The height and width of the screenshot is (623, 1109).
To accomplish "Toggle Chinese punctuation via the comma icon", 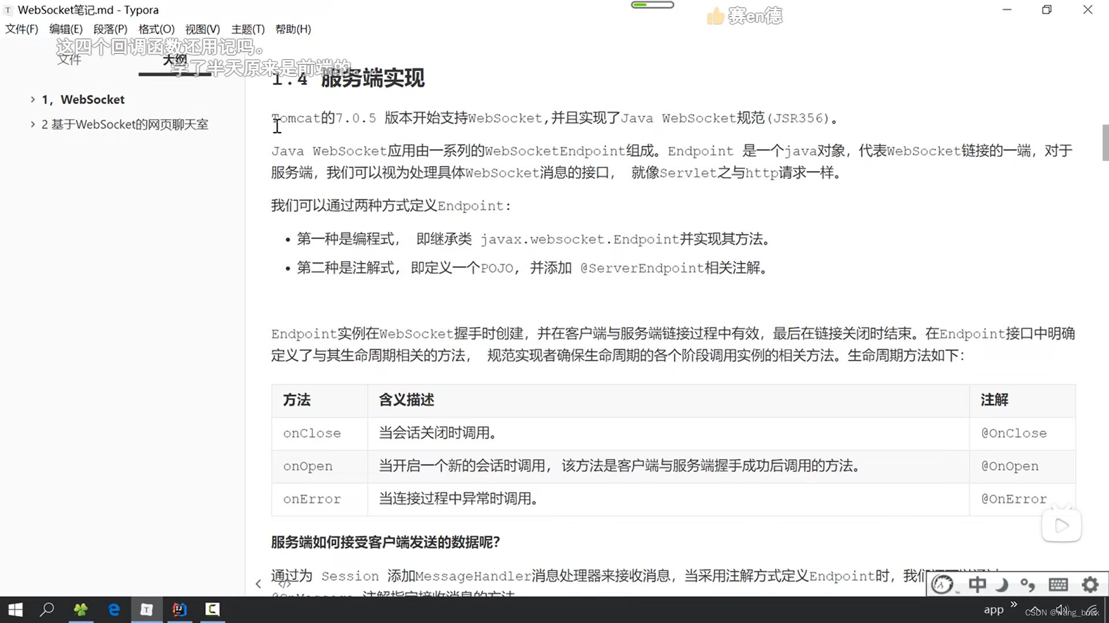I will click(x=1029, y=584).
